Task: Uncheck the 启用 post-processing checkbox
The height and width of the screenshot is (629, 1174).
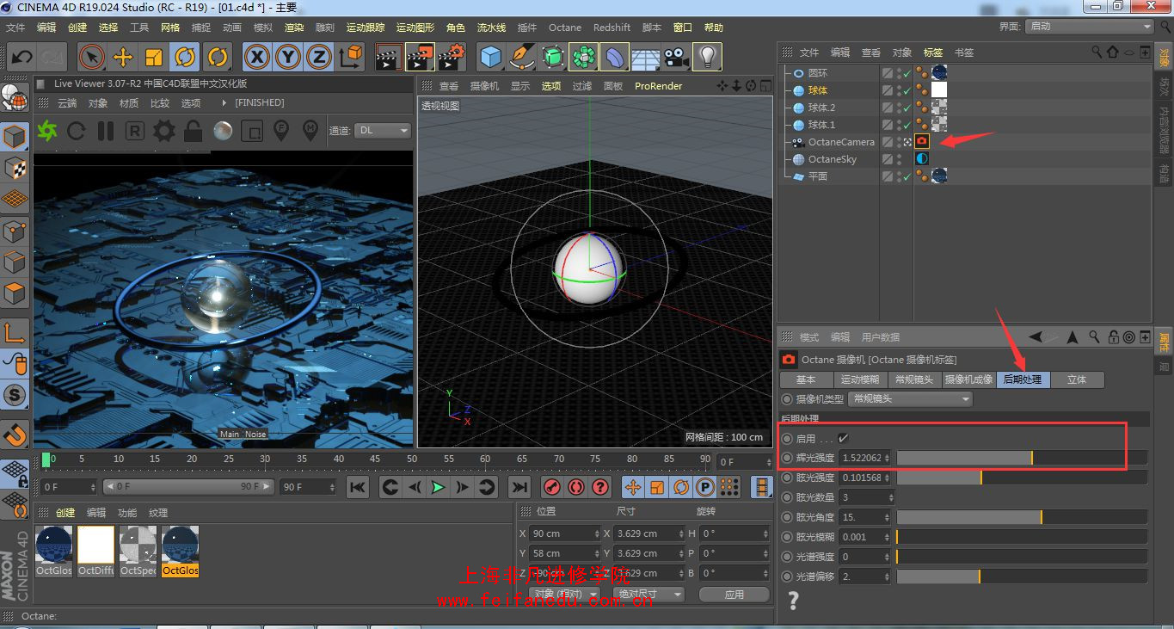Action: click(843, 438)
